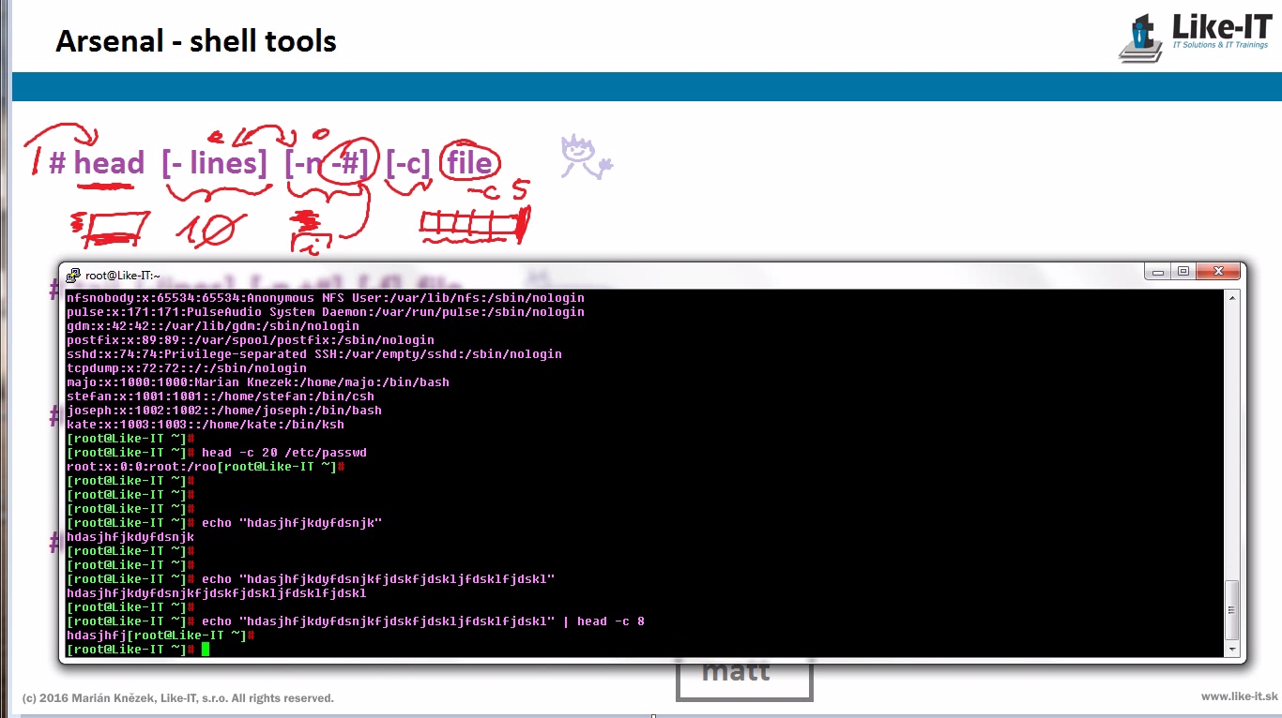Close the root@Like-IT terminal window
The width and height of the screenshot is (1282, 718).
(x=1218, y=272)
